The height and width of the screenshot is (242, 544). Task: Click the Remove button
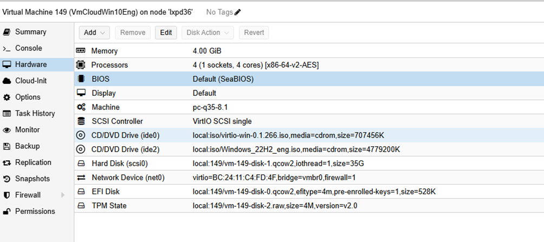coord(133,32)
